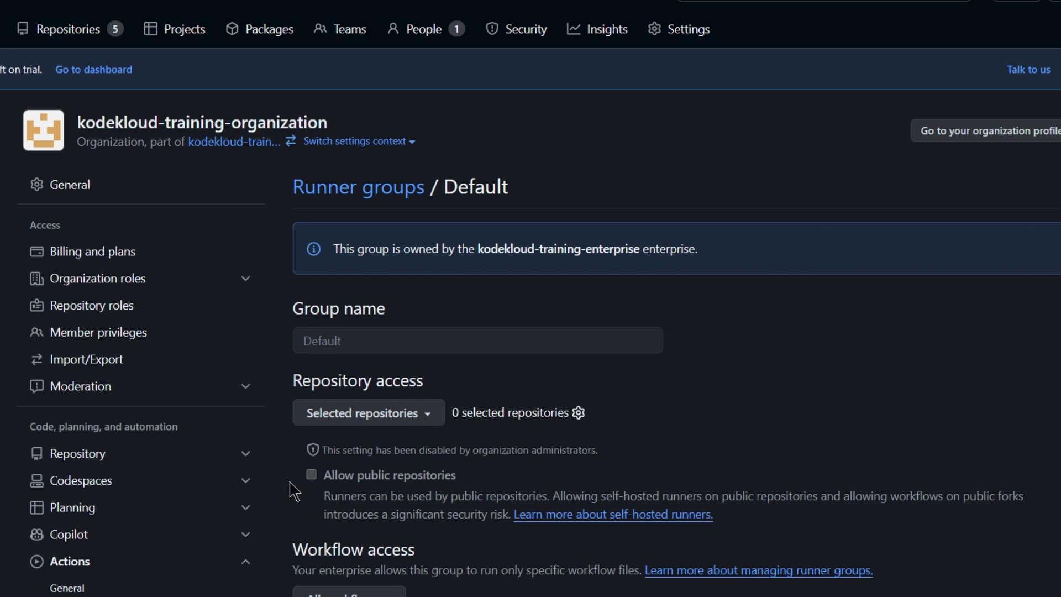The image size is (1061, 597).
Task: Open the Insights tab
Action: [x=597, y=29]
